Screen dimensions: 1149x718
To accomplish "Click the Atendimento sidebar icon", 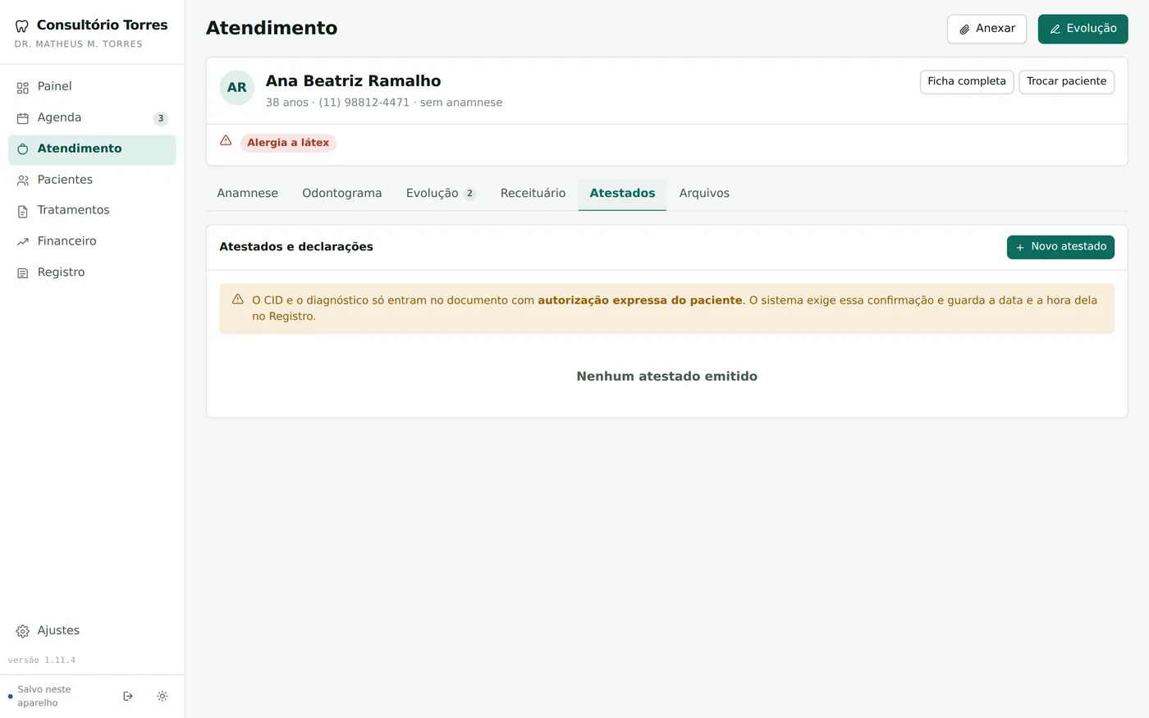I will 23,149.
